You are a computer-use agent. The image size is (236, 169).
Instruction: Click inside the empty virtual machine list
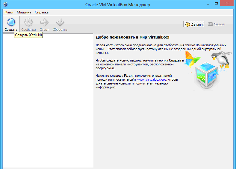[48, 101]
